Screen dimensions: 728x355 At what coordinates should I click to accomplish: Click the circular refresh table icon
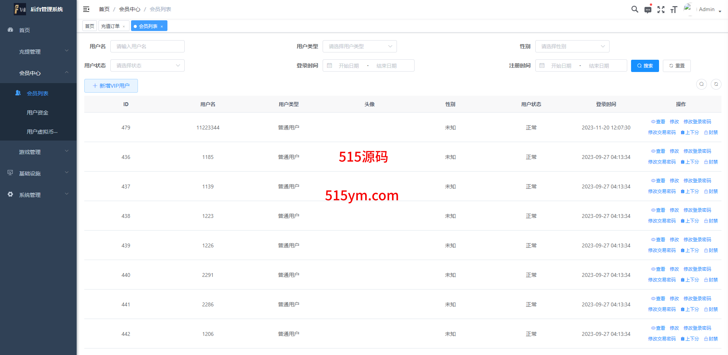716,84
